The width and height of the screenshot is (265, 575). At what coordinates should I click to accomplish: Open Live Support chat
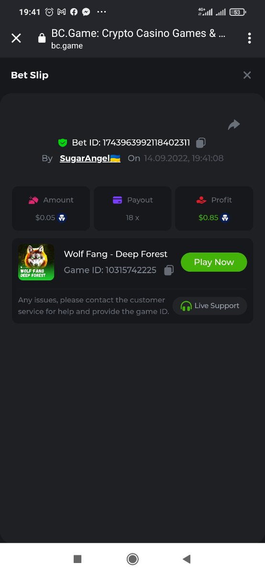pos(210,306)
